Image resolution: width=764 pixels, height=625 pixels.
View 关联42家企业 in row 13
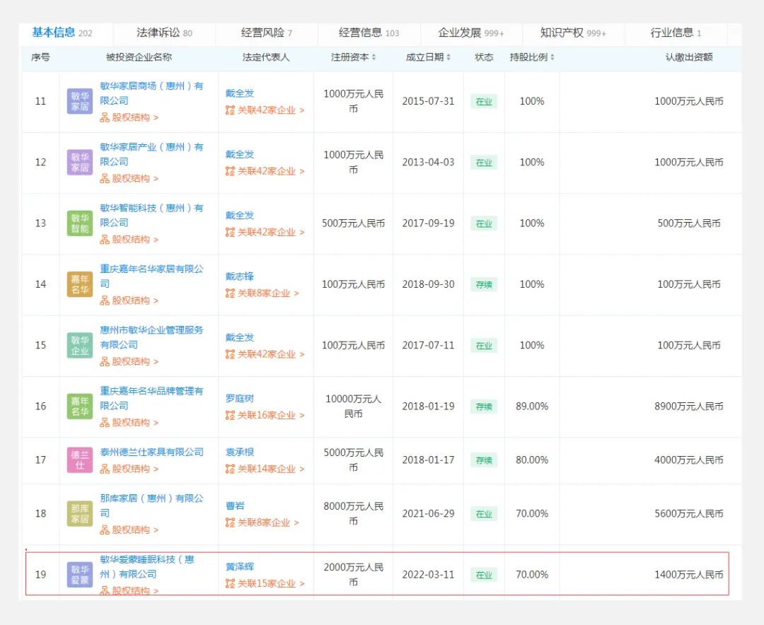coord(265,232)
